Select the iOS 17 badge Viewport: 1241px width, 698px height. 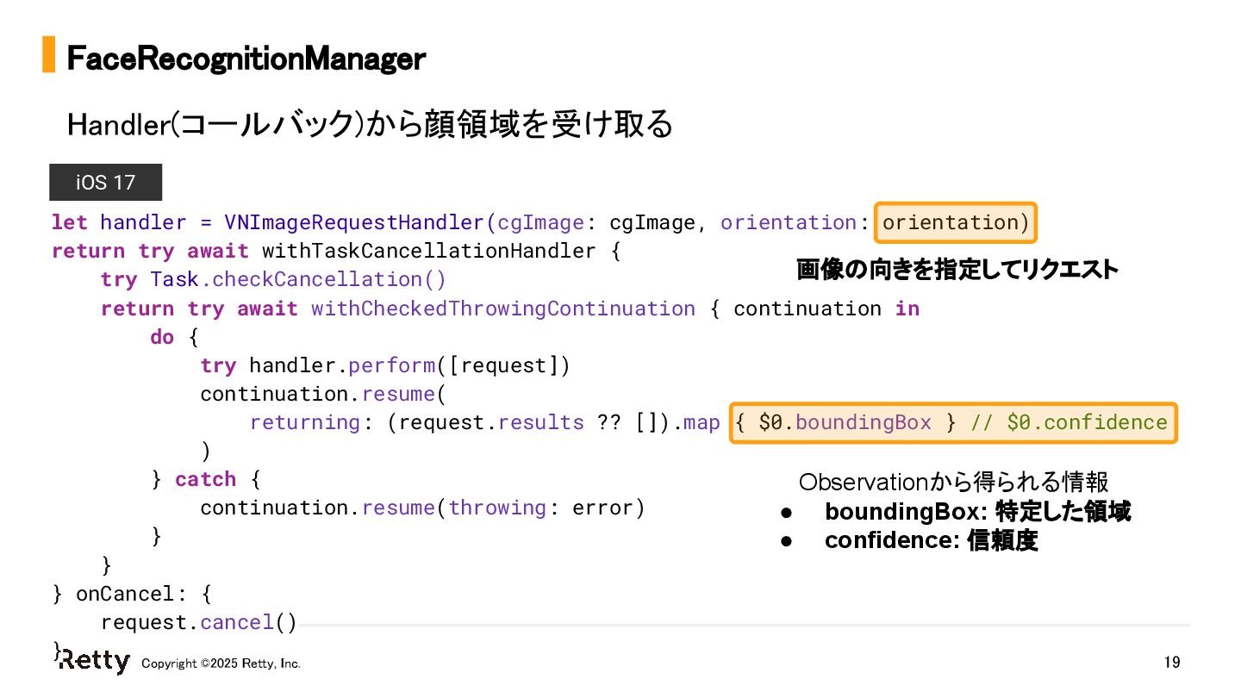click(105, 183)
